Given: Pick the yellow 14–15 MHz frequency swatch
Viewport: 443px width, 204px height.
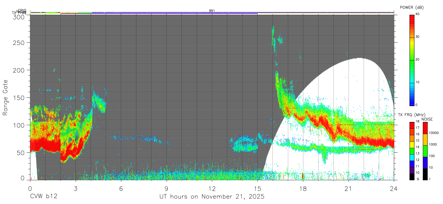Looking at the screenshot, I should tap(412, 144).
